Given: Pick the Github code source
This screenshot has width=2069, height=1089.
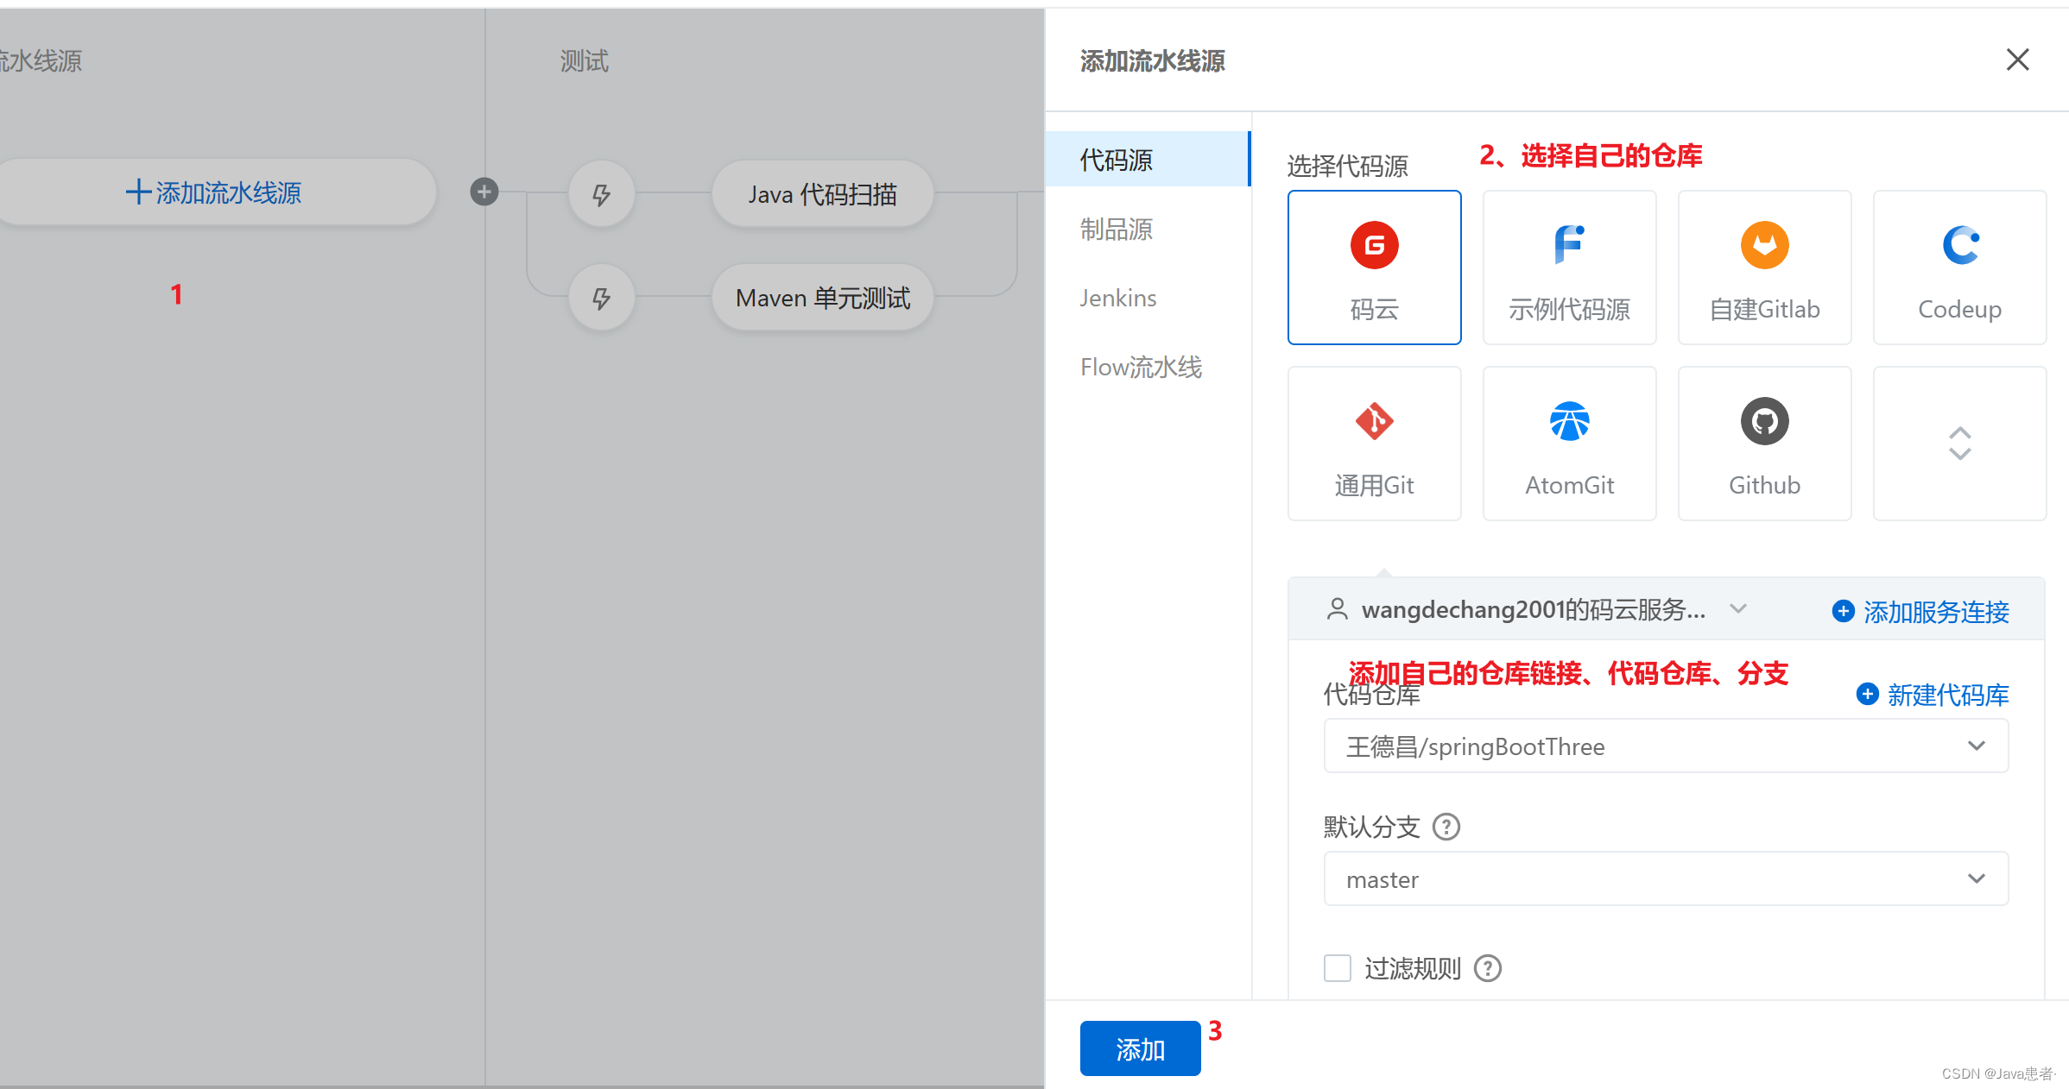Looking at the screenshot, I should pos(1764,444).
